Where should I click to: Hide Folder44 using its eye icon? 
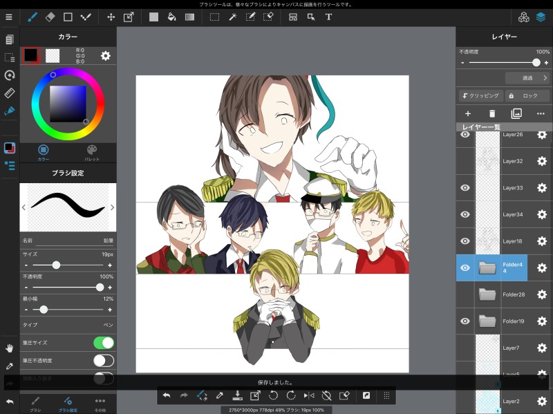(465, 267)
